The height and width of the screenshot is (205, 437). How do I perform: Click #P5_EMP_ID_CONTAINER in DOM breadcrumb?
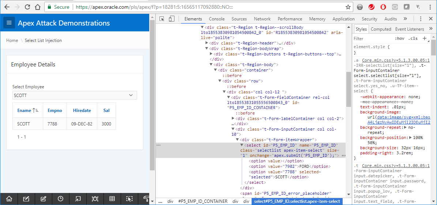pyautogui.click(x=203, y=201)
